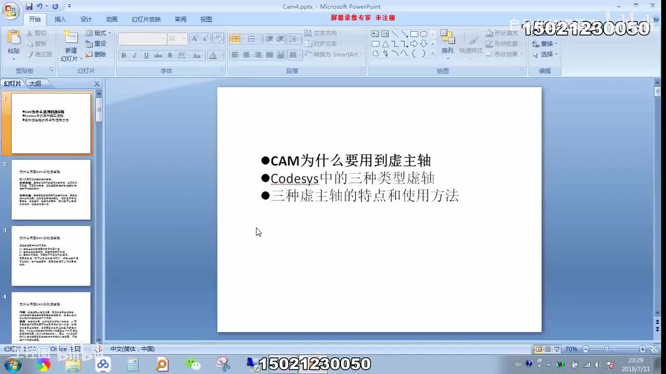Image resolution: width=666 pixels, height=374 pixels.
Task: Increase the font size
Action: [195, 38]
